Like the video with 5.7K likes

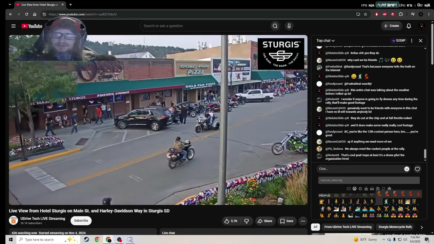tap(231, 221)
